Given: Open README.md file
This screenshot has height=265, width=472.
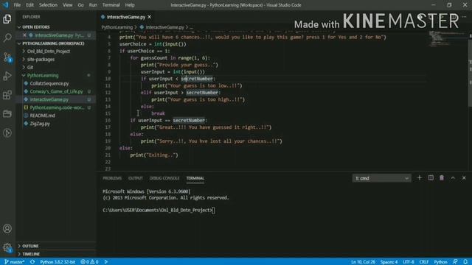Looking at the screenshot, I should pos(42,116).
